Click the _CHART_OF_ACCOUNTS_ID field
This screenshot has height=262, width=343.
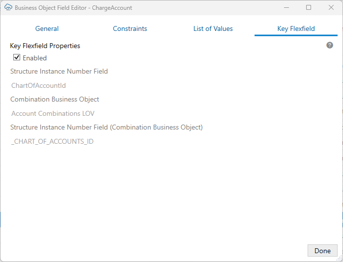tap(52, 141)
